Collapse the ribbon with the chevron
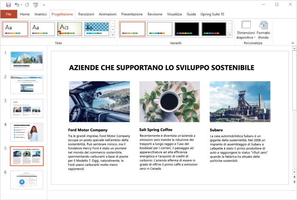297x200 pixels. click(293, 43)
